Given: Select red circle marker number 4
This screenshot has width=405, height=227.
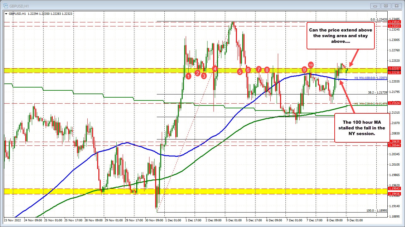Looking at the screenshot, I should pyautogui.click(x=215, y=68).
